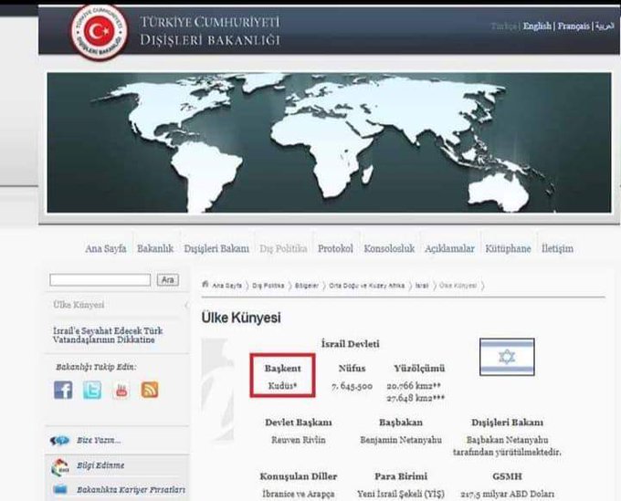This screenshot has height=501, width=621.
Task: Click the Bilgi Edinme icon in sidebar
Action: click(61, 466)
